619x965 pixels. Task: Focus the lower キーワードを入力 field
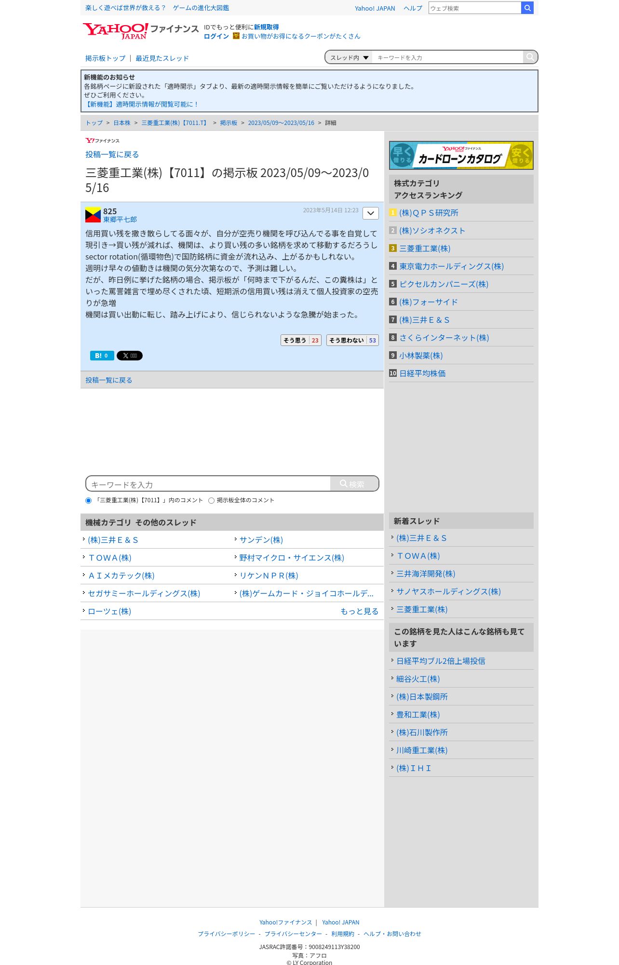208,484
